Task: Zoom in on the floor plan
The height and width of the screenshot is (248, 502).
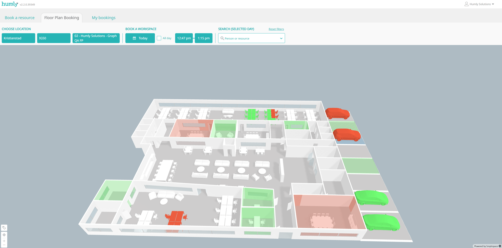Action: [x=4, y=241]
